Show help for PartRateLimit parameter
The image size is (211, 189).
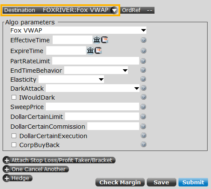pos(143,61)
